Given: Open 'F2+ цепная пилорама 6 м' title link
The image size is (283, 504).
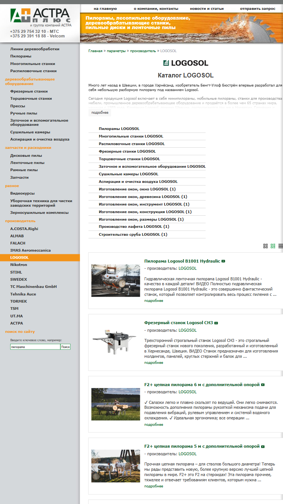Looking at the screenshot, I should [202, 385].
